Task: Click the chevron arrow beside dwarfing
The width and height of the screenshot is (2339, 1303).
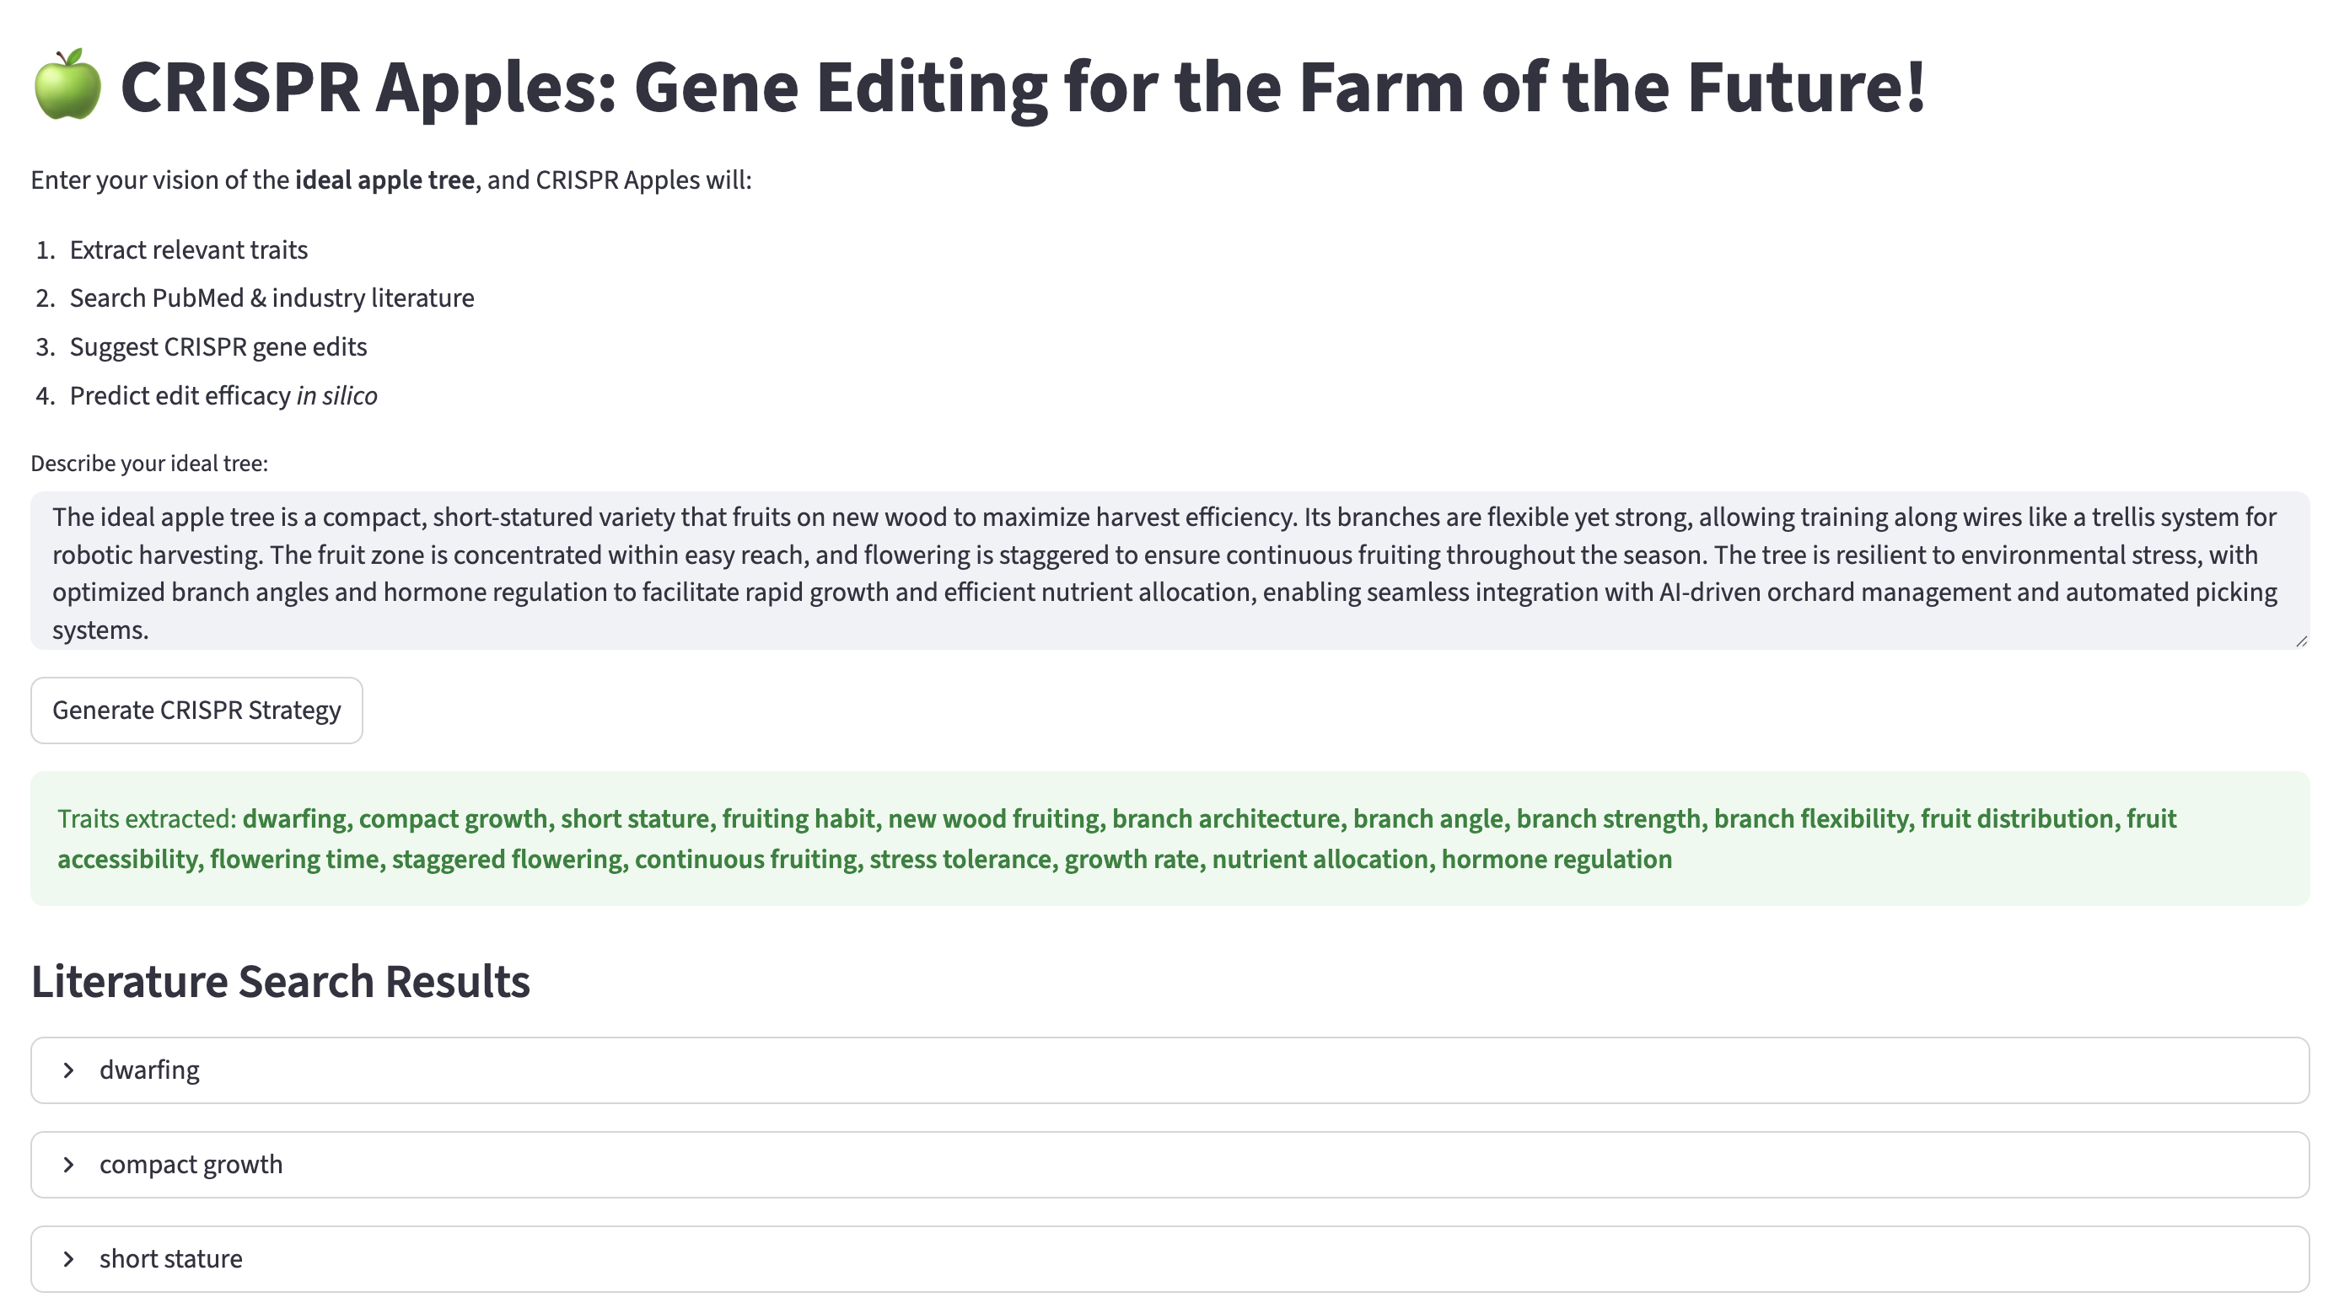Action: point(69,1070)
